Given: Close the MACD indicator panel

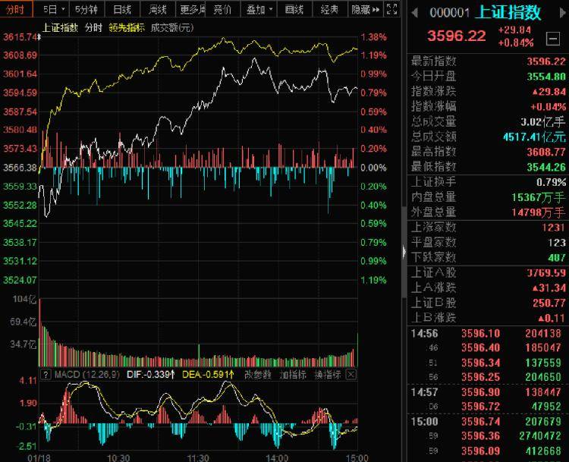Looking at the screenshot, I should [351, 375].
